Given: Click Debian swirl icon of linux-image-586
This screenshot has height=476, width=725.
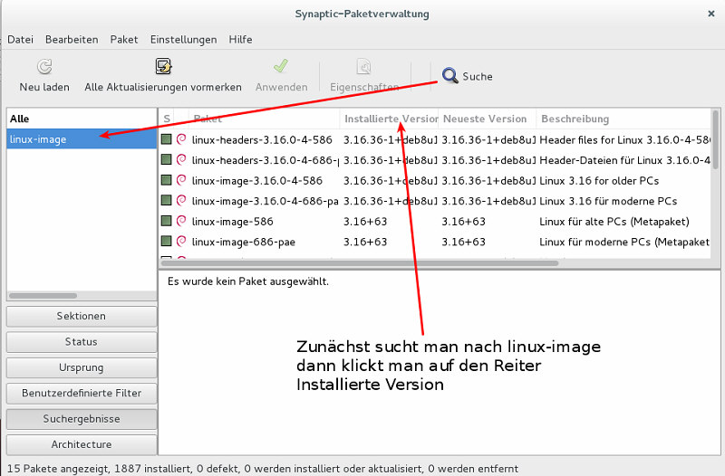Looking at the screenshot, I should [181, 222].
